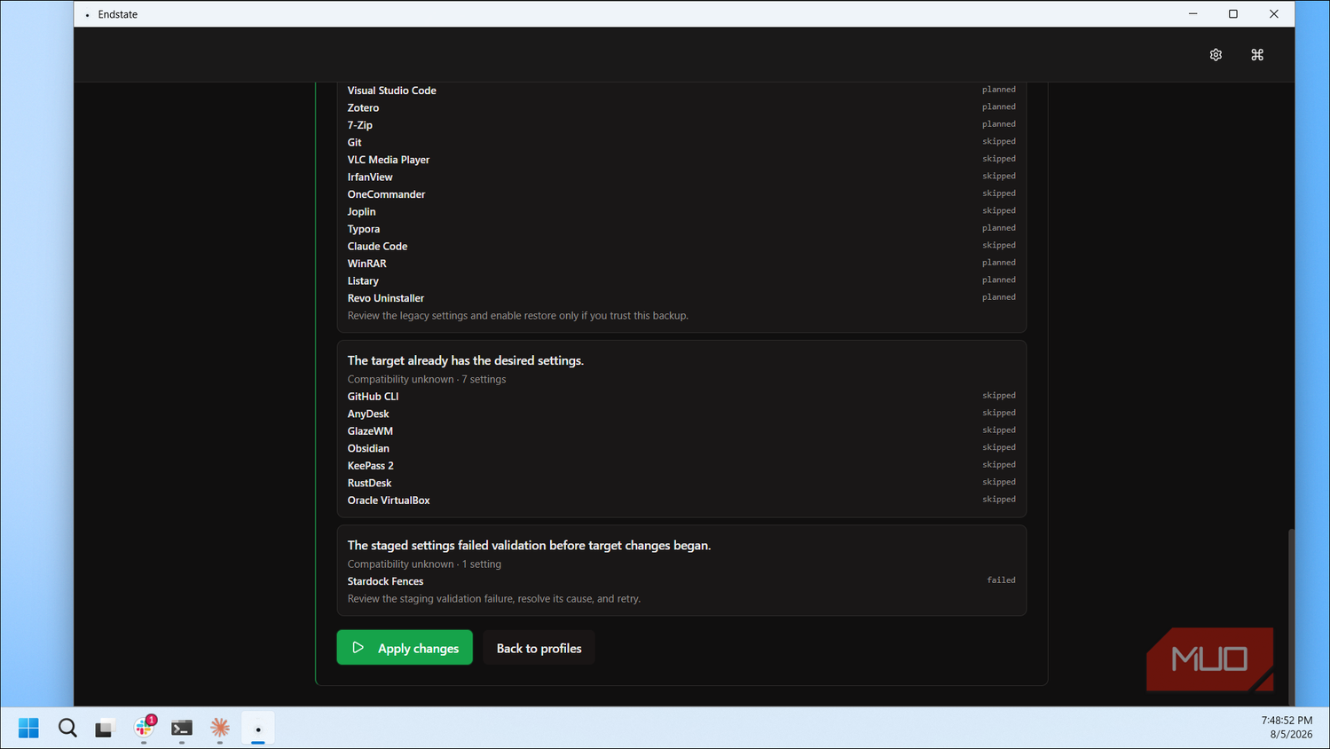Click the 'Review the staging validation failure' note
Viewport: 1330px width, 749px height.
coord(494,598)
